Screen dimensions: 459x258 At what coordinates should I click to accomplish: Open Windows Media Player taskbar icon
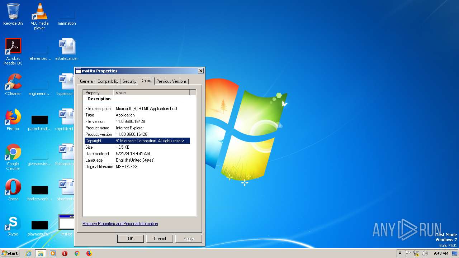pyautogui.click(x=53, y=253)
